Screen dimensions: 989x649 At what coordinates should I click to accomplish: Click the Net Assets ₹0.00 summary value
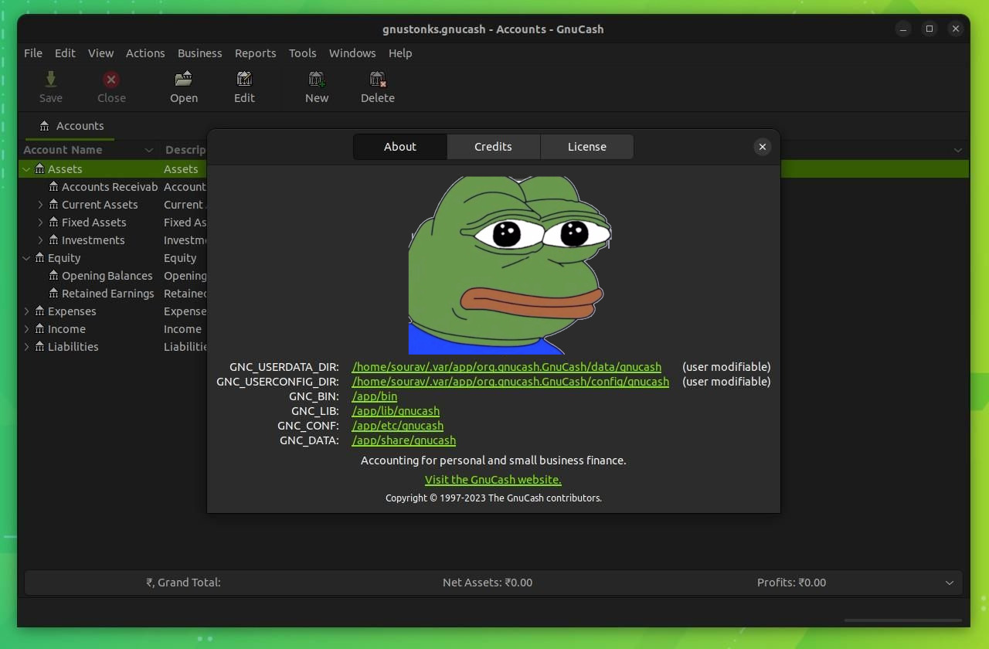coord(488,583)
